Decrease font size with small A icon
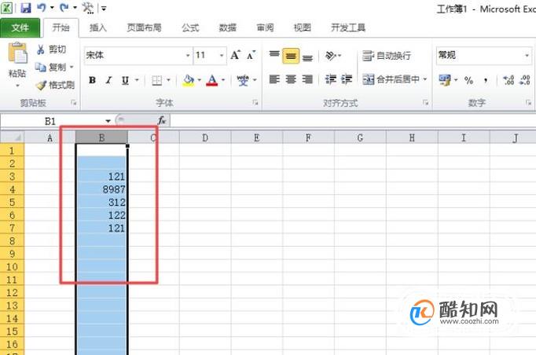 (251, 55)
